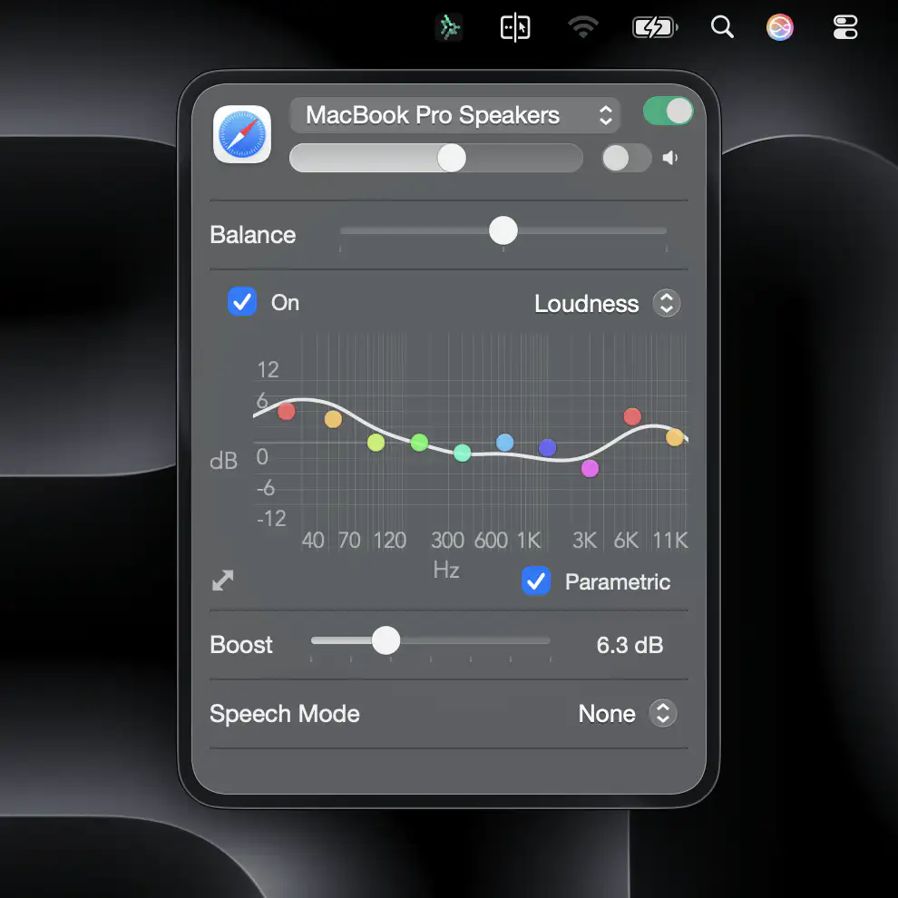Click the mirror window menu bar item
Screen dimensions: 898x898
[515, 27]
